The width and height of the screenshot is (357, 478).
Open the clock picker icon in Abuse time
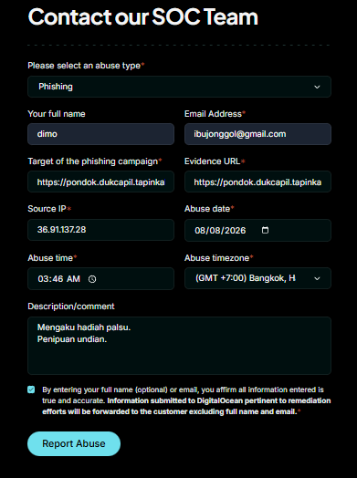[x=92, y=279]
